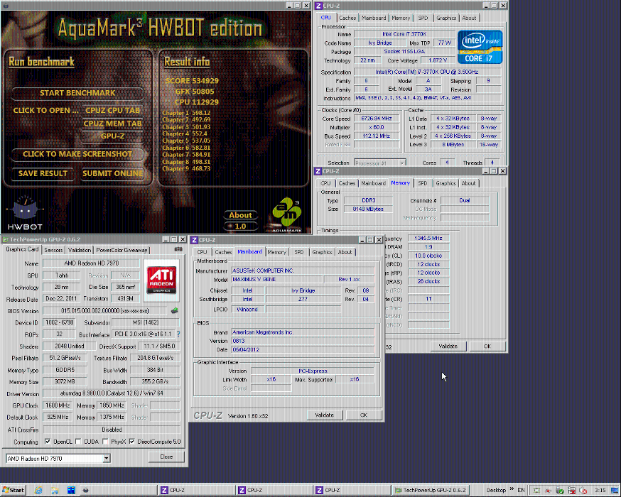Click the double-chevron next to Desktop toolbar
Viewport: 621px width, 497px height.
click(x=512, y=489)
